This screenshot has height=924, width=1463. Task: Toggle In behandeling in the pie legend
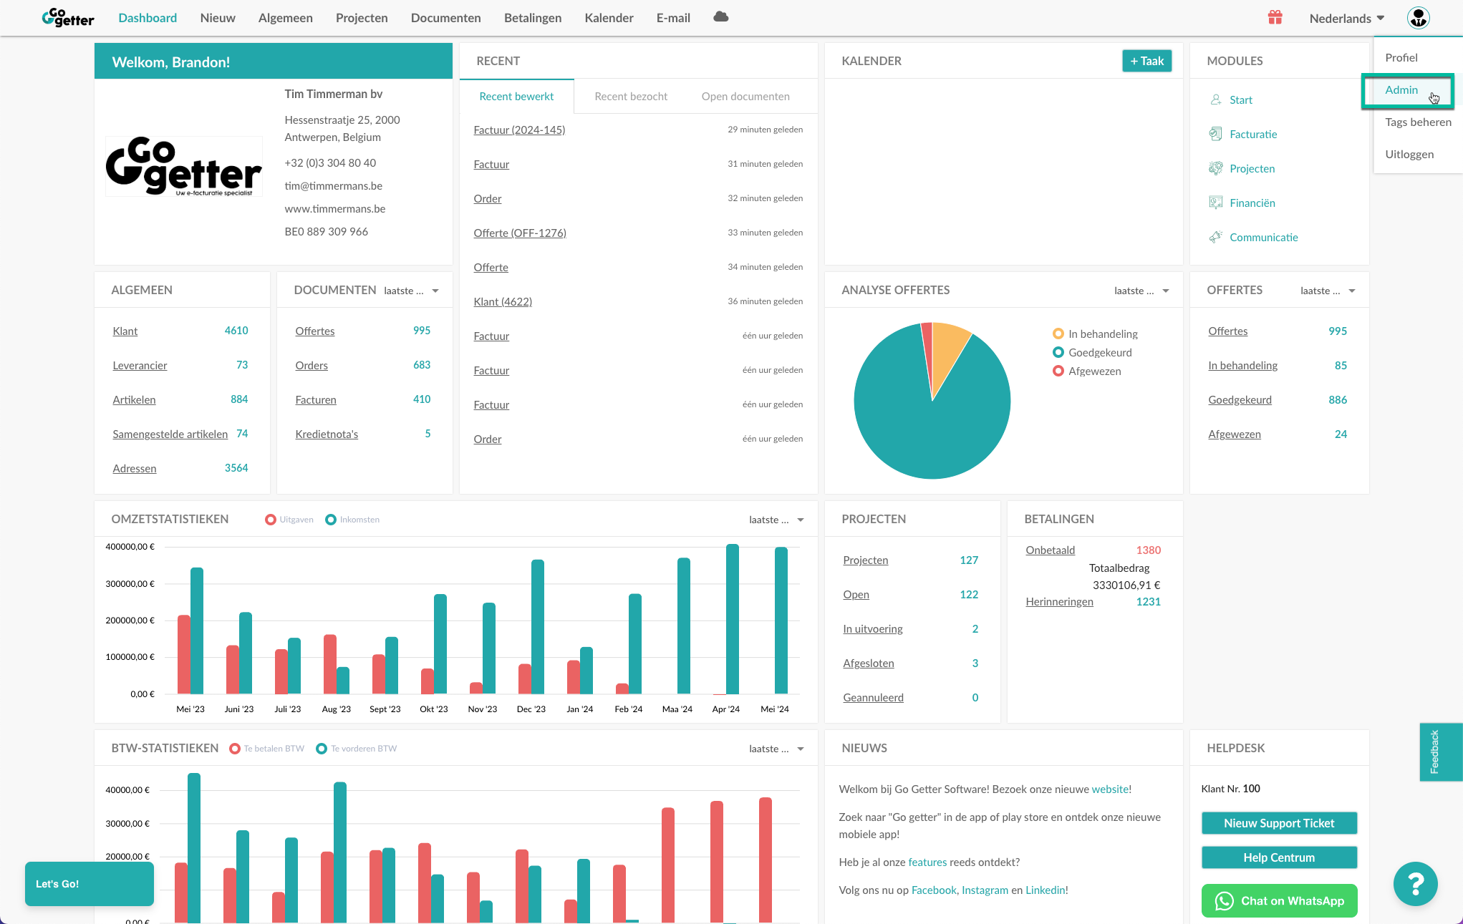[1095, 334]
